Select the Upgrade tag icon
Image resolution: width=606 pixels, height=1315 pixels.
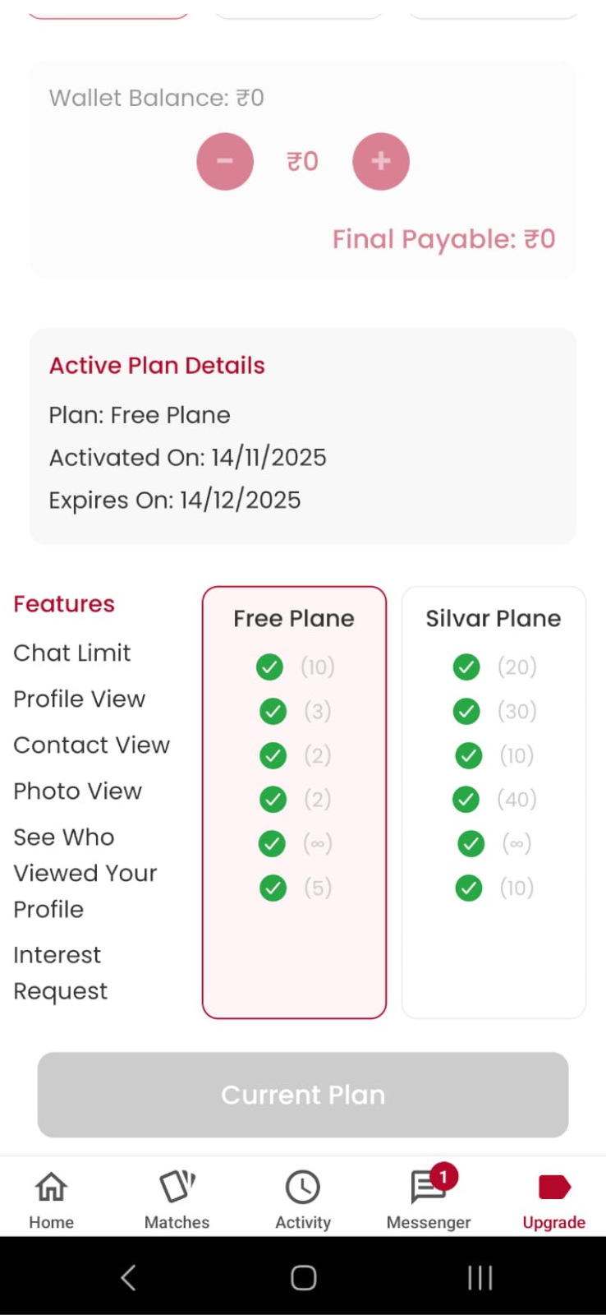[x=554, y=1188]
